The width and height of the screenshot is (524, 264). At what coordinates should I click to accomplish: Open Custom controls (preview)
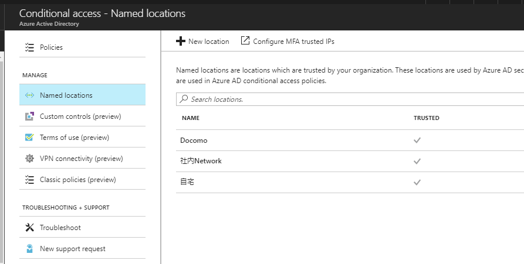pos(83,116)
